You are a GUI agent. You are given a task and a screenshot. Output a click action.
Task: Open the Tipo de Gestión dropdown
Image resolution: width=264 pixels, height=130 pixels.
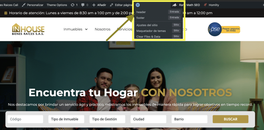coord(107,119)
